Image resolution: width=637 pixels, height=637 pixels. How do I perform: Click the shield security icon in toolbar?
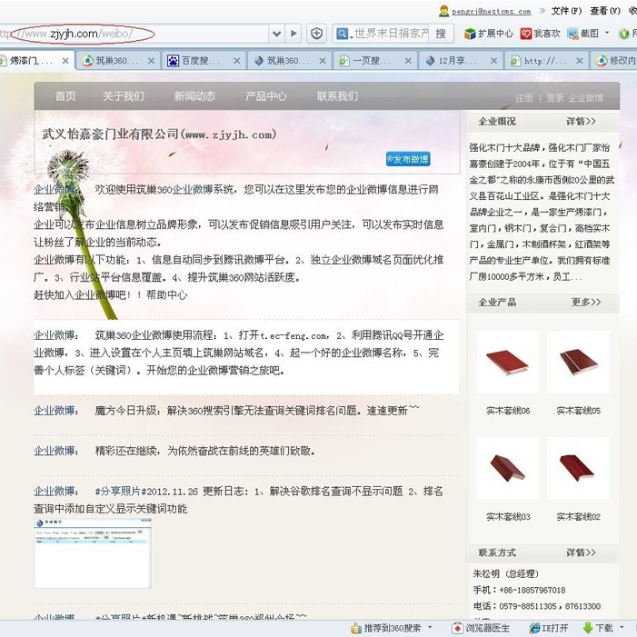(316, 34)
